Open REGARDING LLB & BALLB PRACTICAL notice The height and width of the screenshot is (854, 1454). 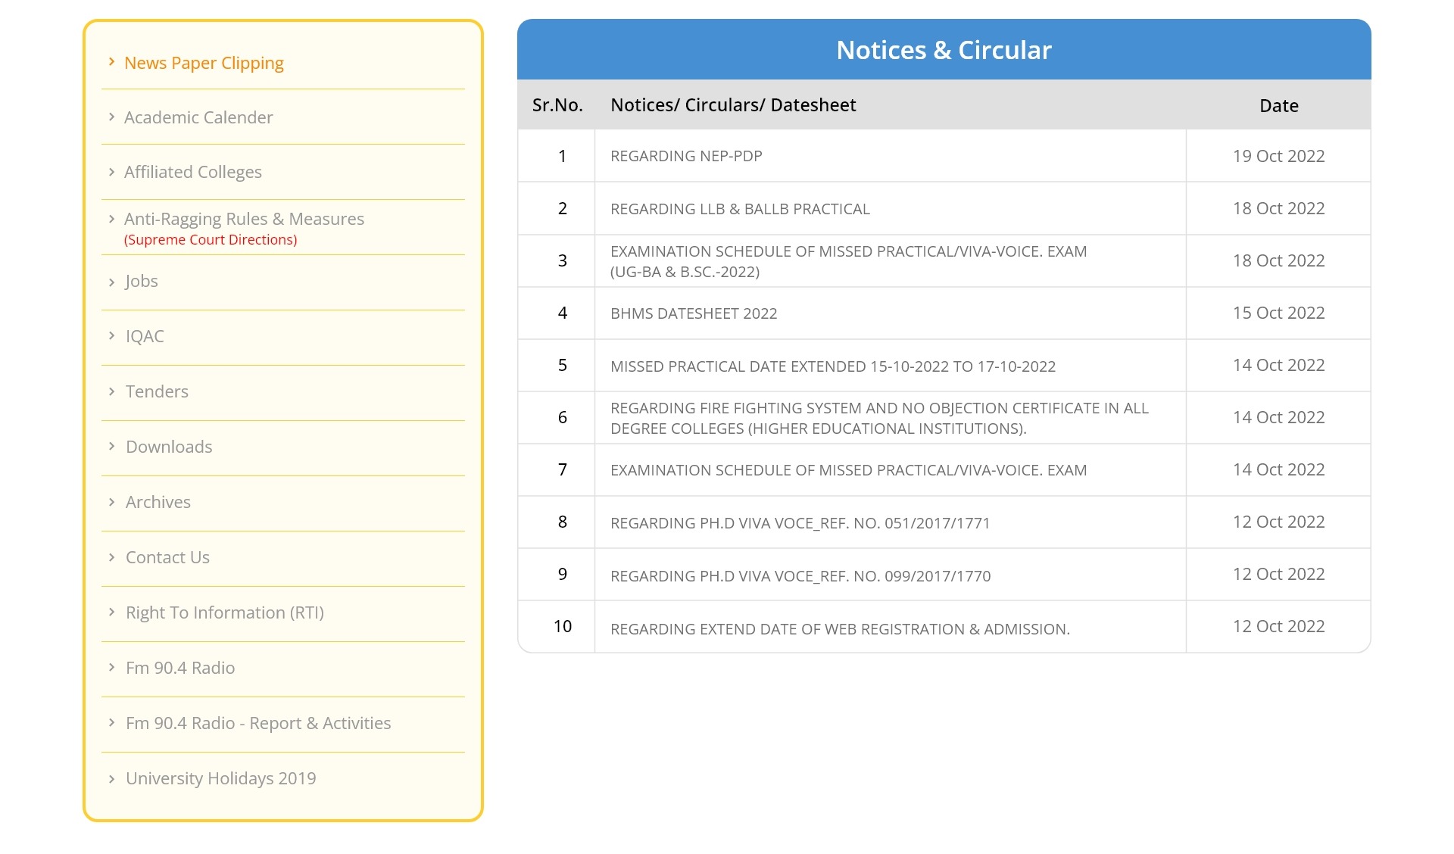[740, 209]
